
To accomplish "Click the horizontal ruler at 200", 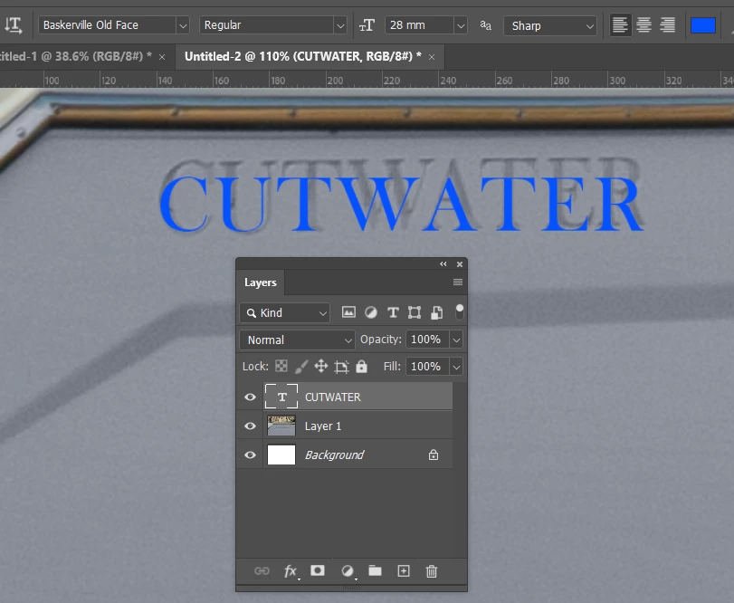I will pos(335,81).
